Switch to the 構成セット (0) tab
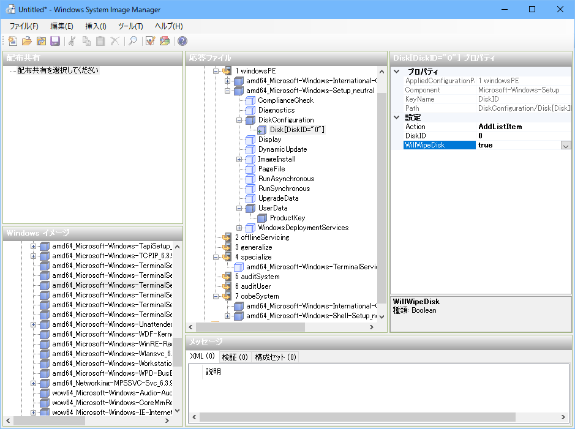 coord(276,357)
